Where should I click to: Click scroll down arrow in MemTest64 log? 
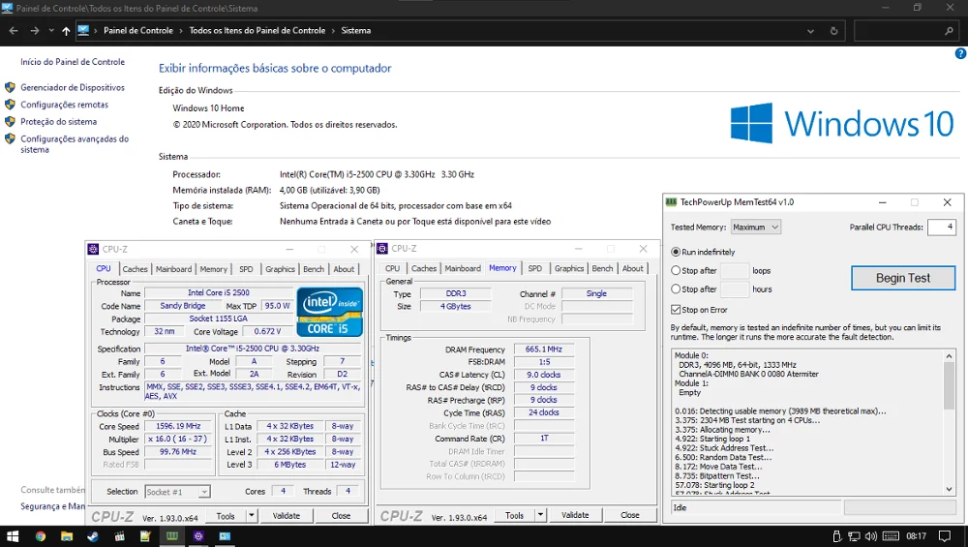(950, 489)
